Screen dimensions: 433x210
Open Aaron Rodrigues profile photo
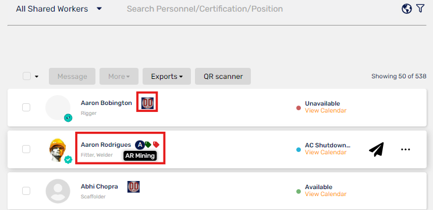click(x=58, y=150)
